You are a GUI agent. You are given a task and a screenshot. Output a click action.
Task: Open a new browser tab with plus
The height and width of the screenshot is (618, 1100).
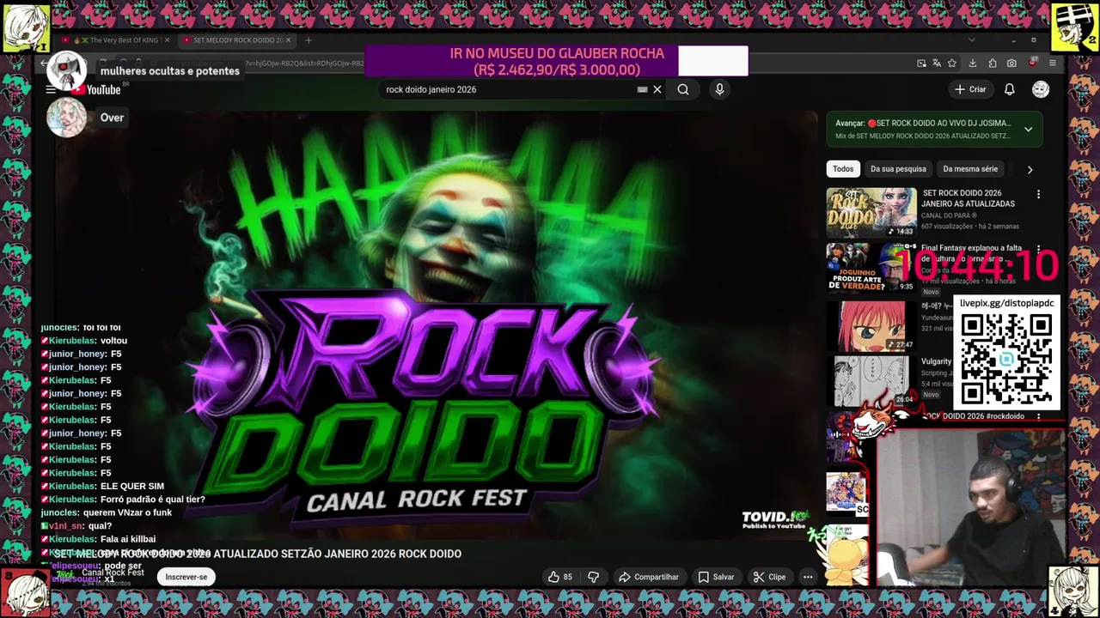(x=309, y=40)
